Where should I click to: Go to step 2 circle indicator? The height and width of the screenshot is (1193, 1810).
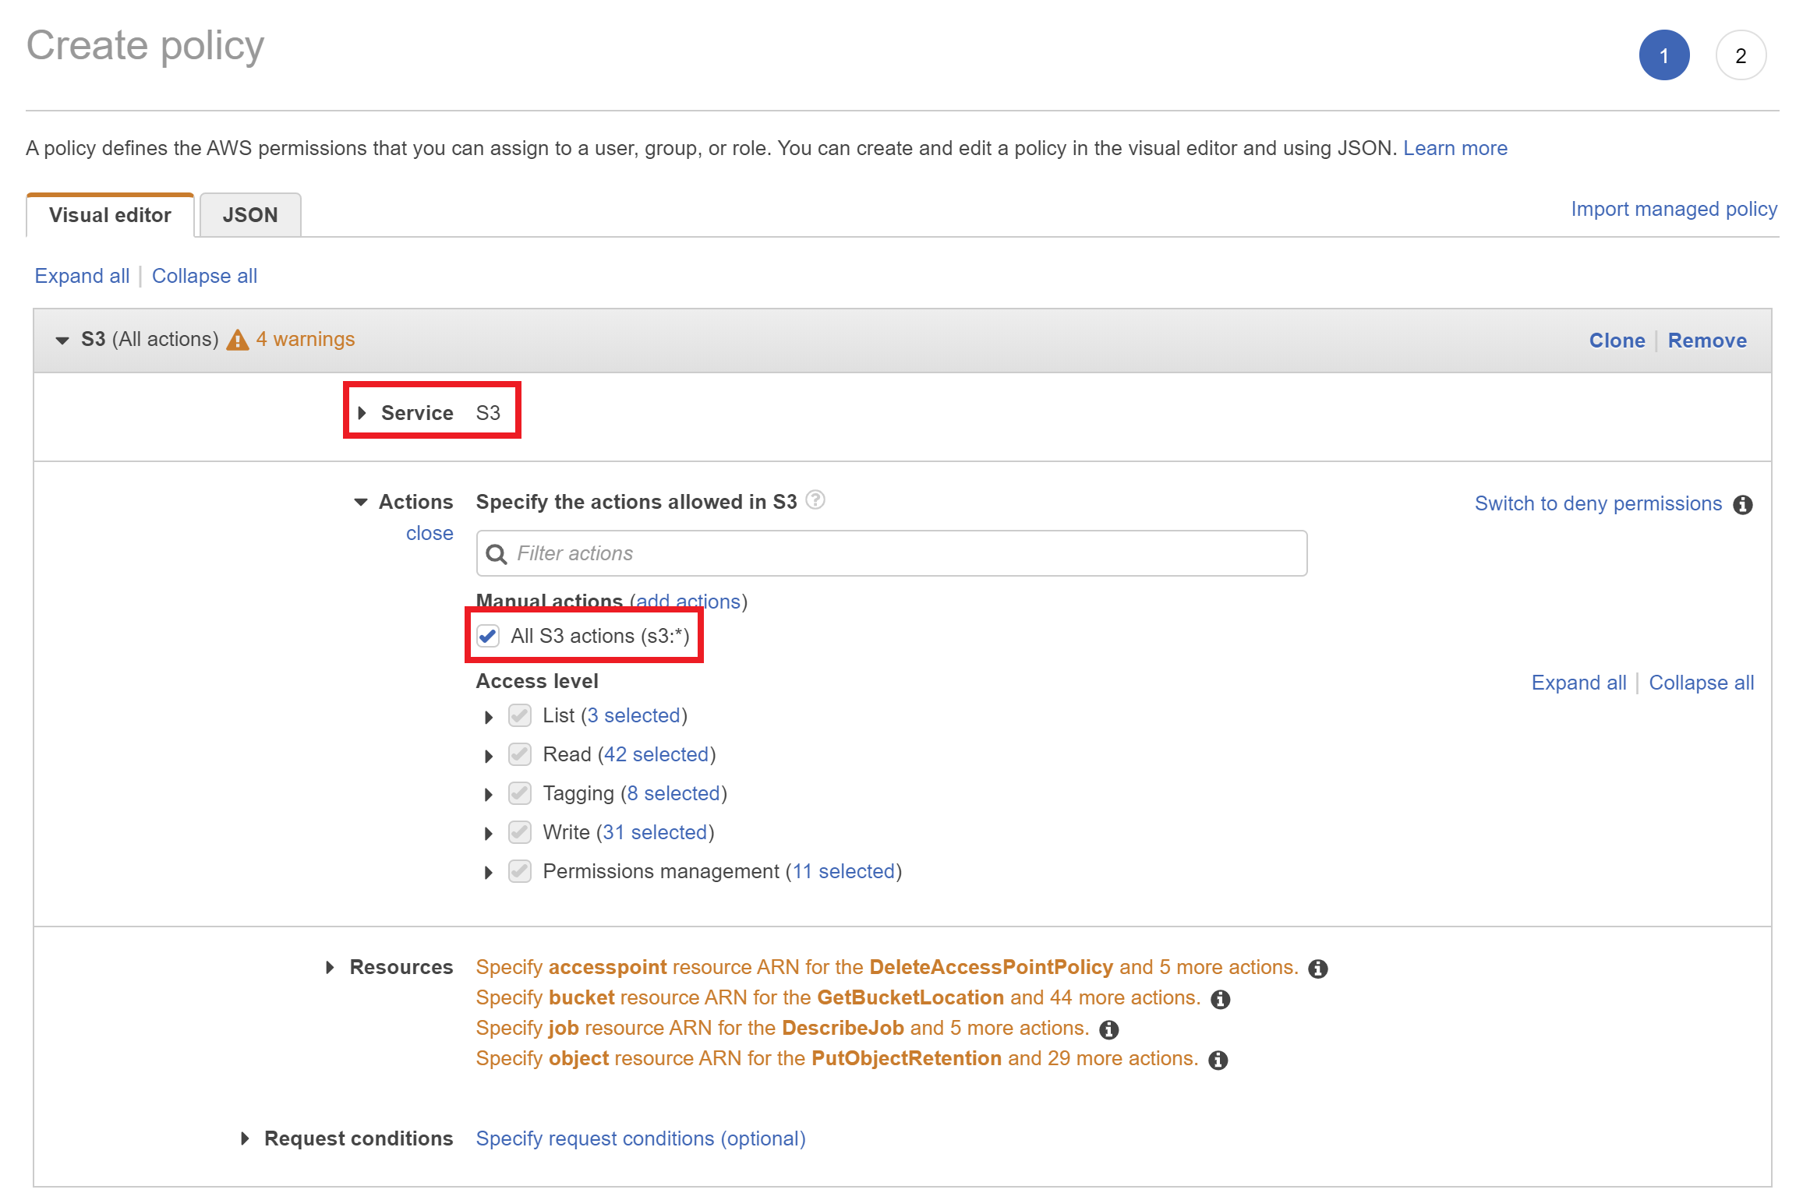click(x=1741, y=55)
